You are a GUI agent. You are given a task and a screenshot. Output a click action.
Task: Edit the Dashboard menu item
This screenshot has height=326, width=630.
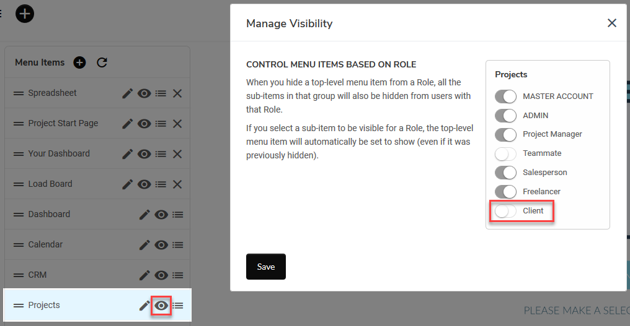tap(144, 215)
